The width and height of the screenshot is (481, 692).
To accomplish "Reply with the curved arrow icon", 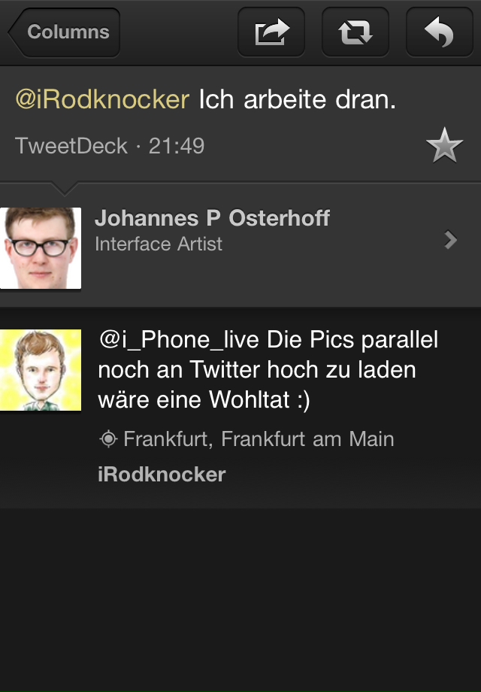I will point(439,32).
